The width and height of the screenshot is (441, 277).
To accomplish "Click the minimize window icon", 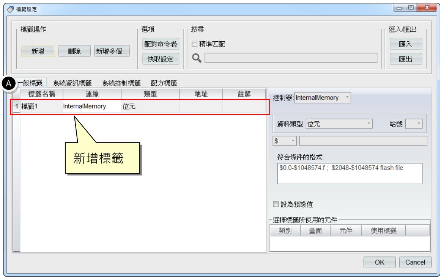I will (x=399, y=8).
